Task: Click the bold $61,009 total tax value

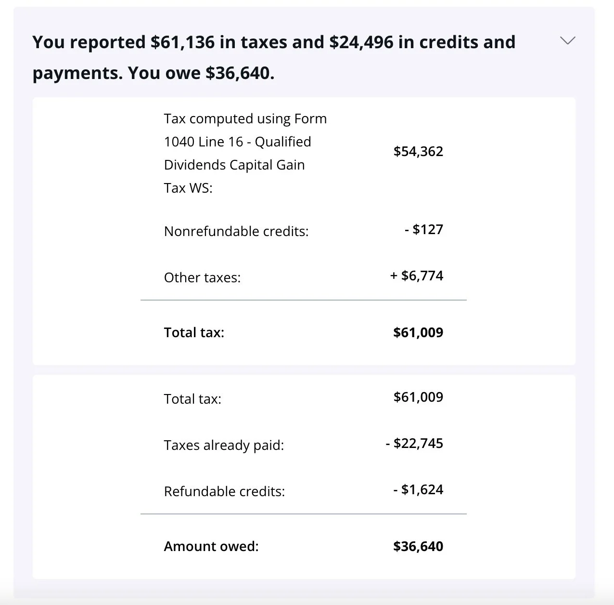Action: 418,332
